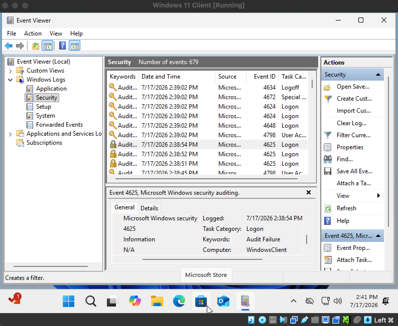Image resolution: width=398 pixels, height=326 pixels.
Task: Collapse the Windows Logs tree node
Action: point(10,80)
